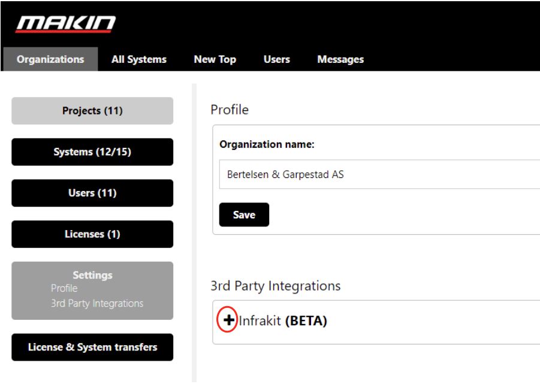Open the New Top tab
The width and height of the screenshot is (540, 384).
215,59
